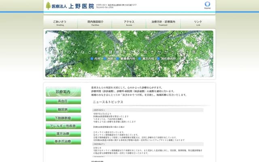Click the 循環器内科 blue square marker
The height and width of the screenshot is (162, 259).
117,59
